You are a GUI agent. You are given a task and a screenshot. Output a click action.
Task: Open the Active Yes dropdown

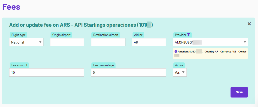180,72
